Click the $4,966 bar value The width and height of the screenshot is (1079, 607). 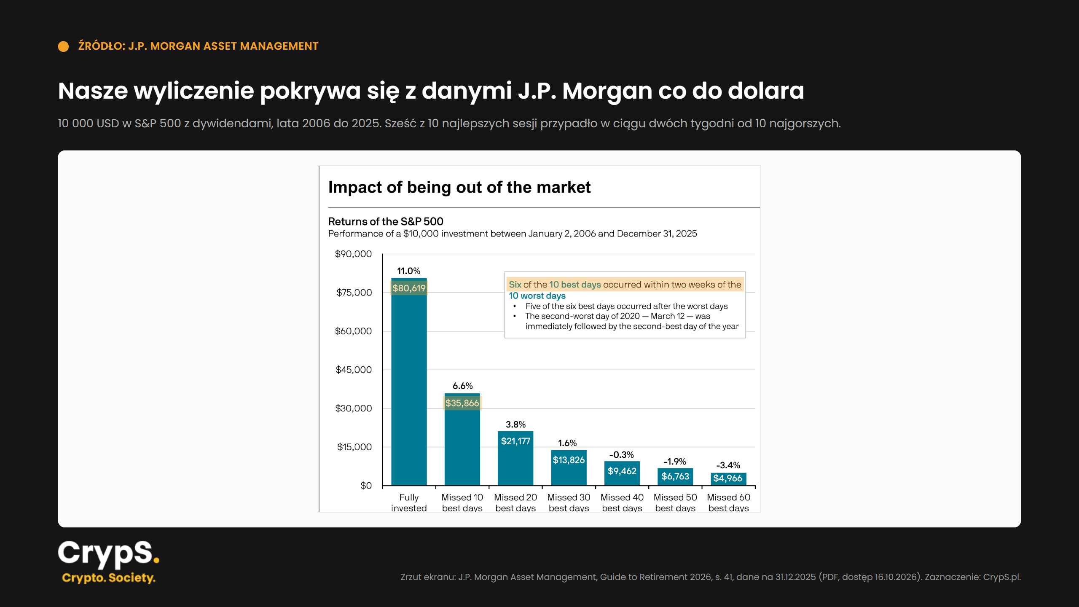point(728,478)
